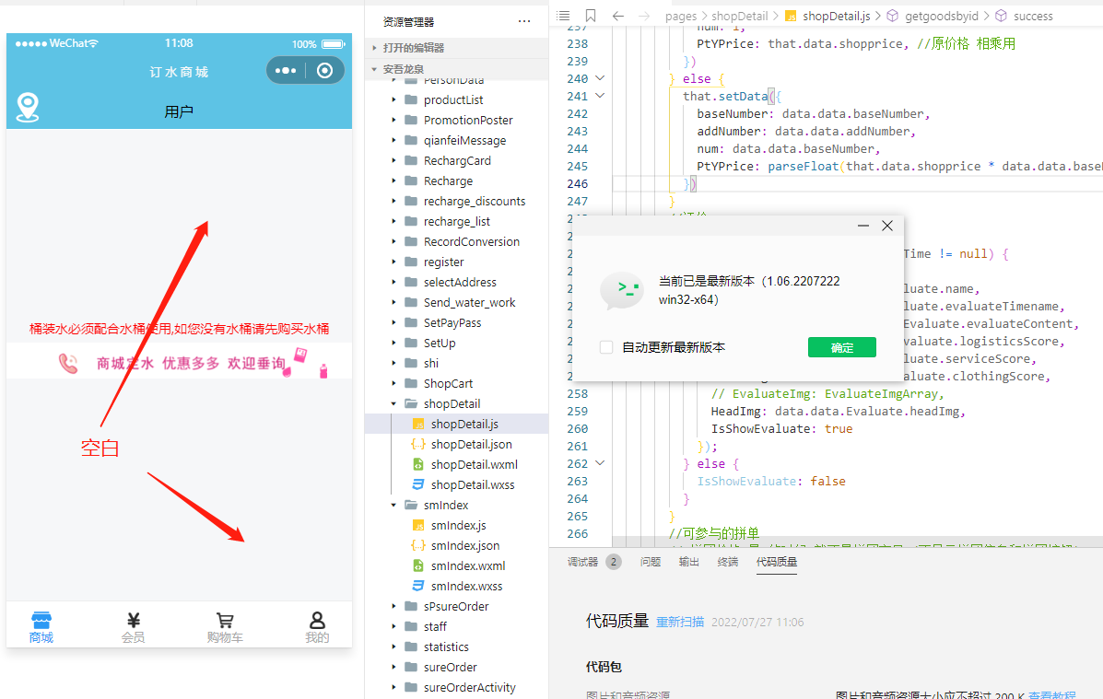Expand the PromotionPoster folder
The width and height of the screenshot is (1103, 699).
pos(394,121)
